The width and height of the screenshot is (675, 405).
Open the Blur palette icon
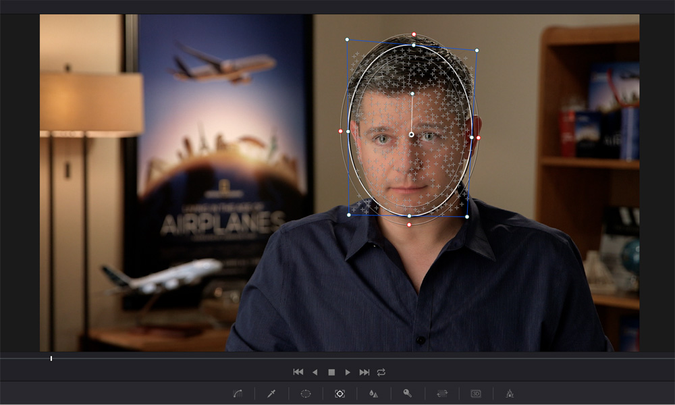tap(373, 393)
